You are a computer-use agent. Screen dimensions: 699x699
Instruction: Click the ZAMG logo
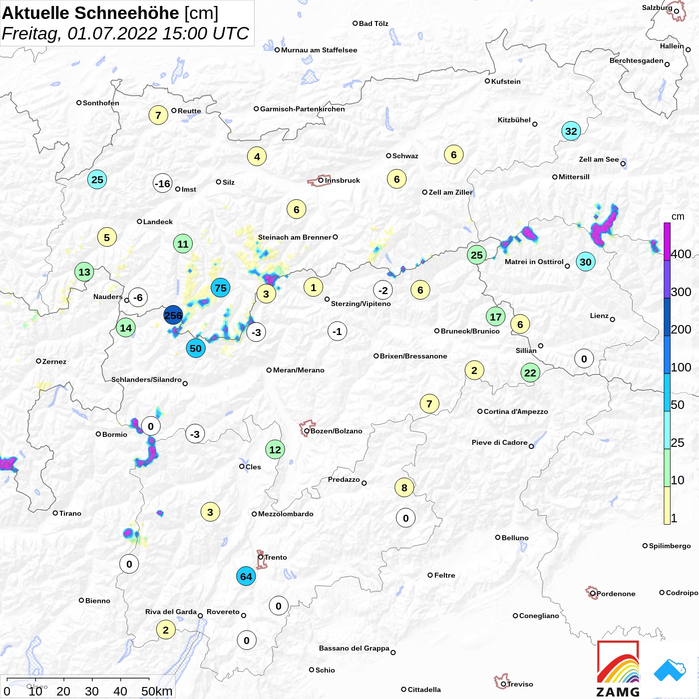pyautogui.click(x=618, y=669)
